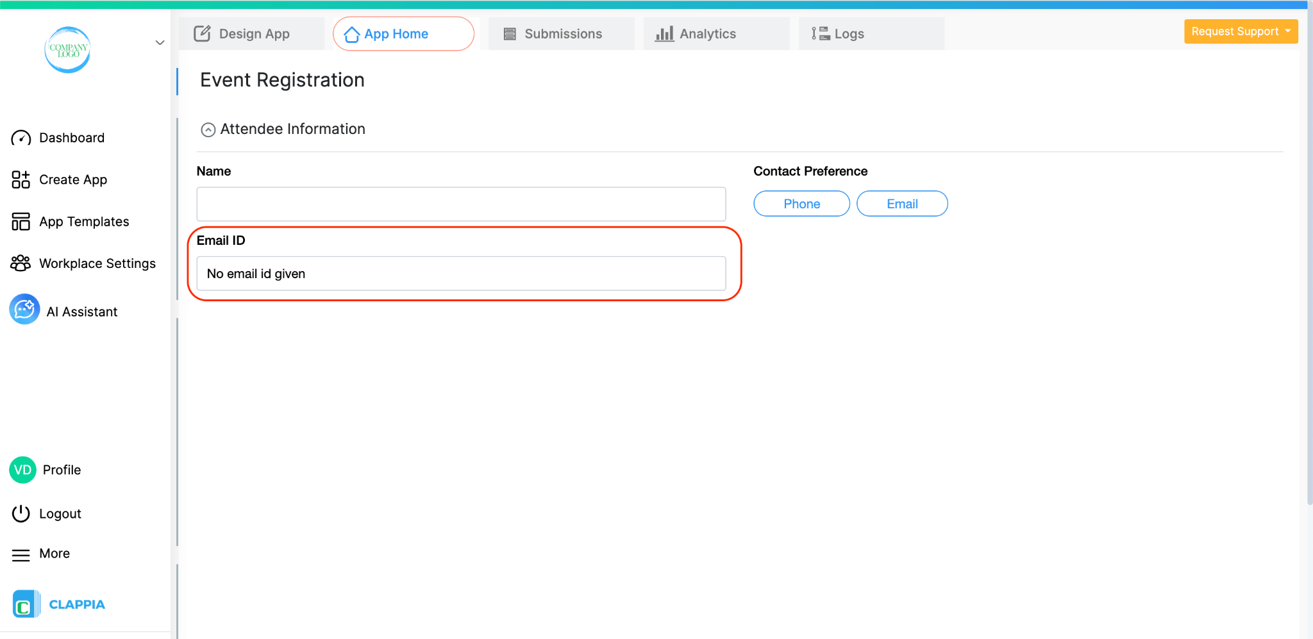1313x639 pixels.
Task: Click the Logout power icon
Action: click(x=21, y=513)
